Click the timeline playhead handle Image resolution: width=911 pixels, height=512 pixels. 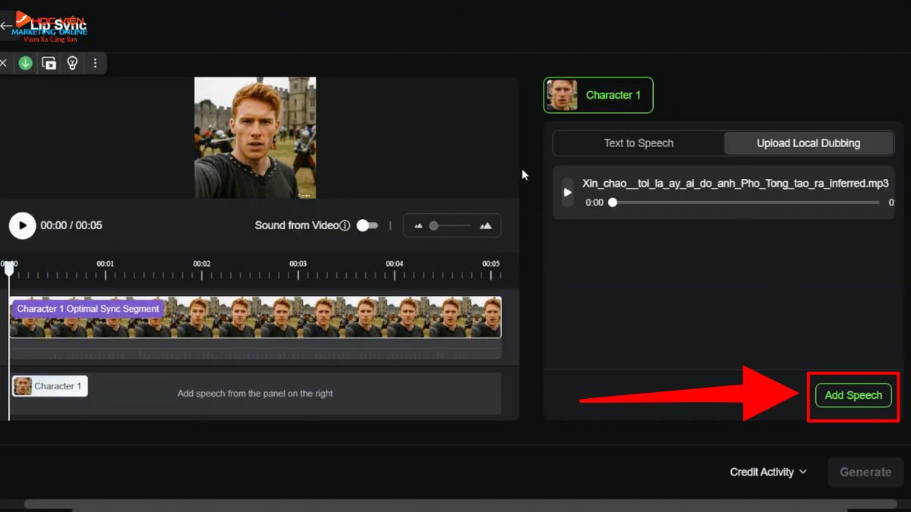[x=9, y=267]
